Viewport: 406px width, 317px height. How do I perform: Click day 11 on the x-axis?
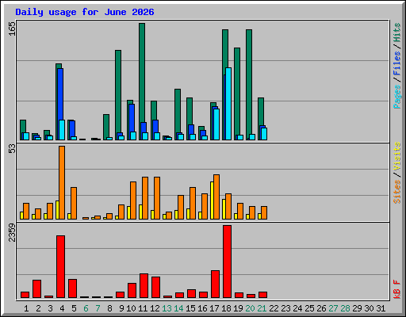143,308
